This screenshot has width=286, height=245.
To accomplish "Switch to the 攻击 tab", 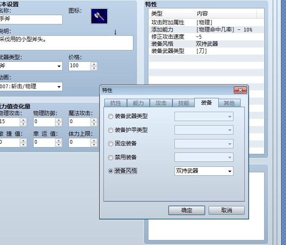I will tap(161, 103).
